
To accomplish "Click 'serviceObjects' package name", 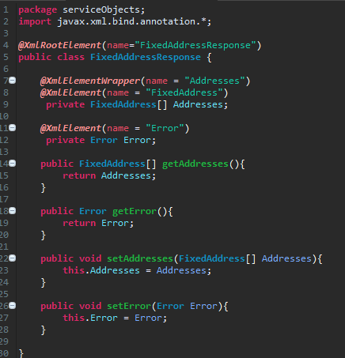I will click(101, 9).
